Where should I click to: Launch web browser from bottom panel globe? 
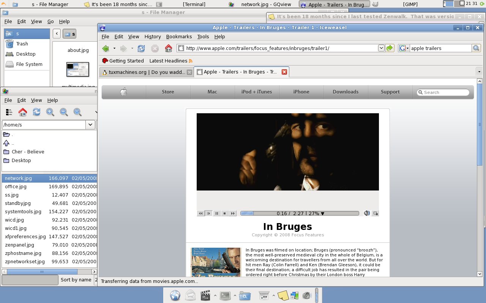pos(175,295)
